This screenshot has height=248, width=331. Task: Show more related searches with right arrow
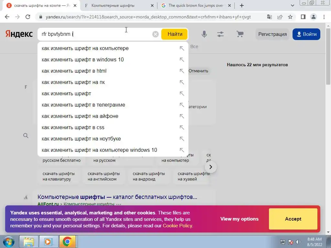[210, 167]
